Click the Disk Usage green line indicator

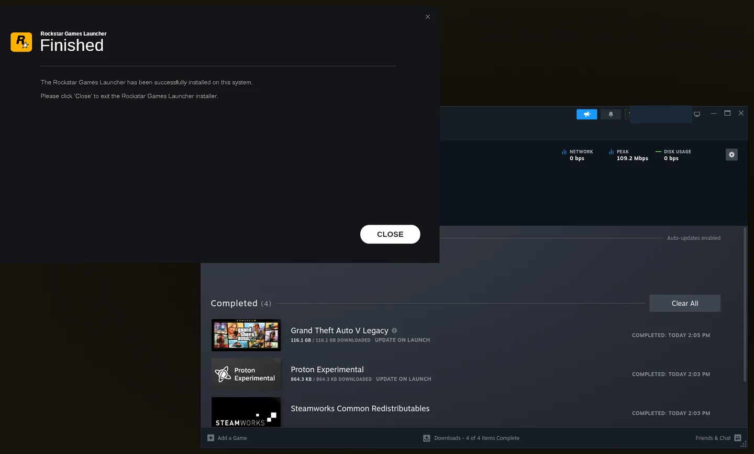[658, 152]
